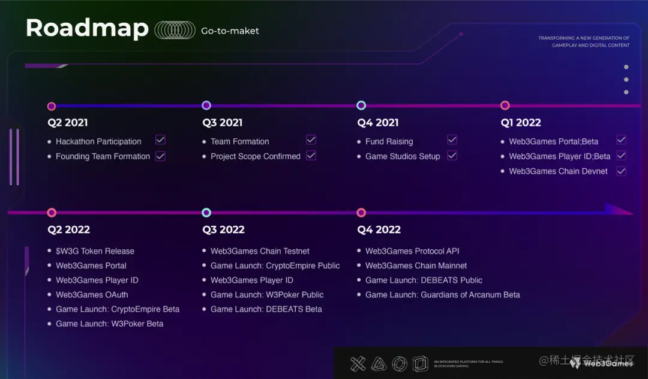The width and height of the screenshot is (648, 379).
Task: Toggle the Project Scope Confirmed checkbox
Action: tap(311, 155)
